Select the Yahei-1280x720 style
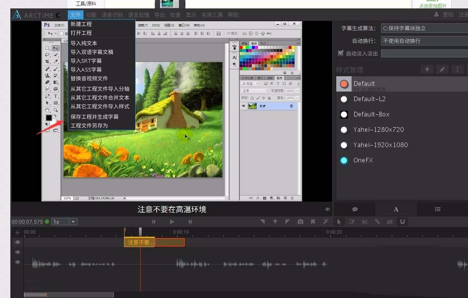The width and height of the screenshot is (468, 298). coord(402,130)
